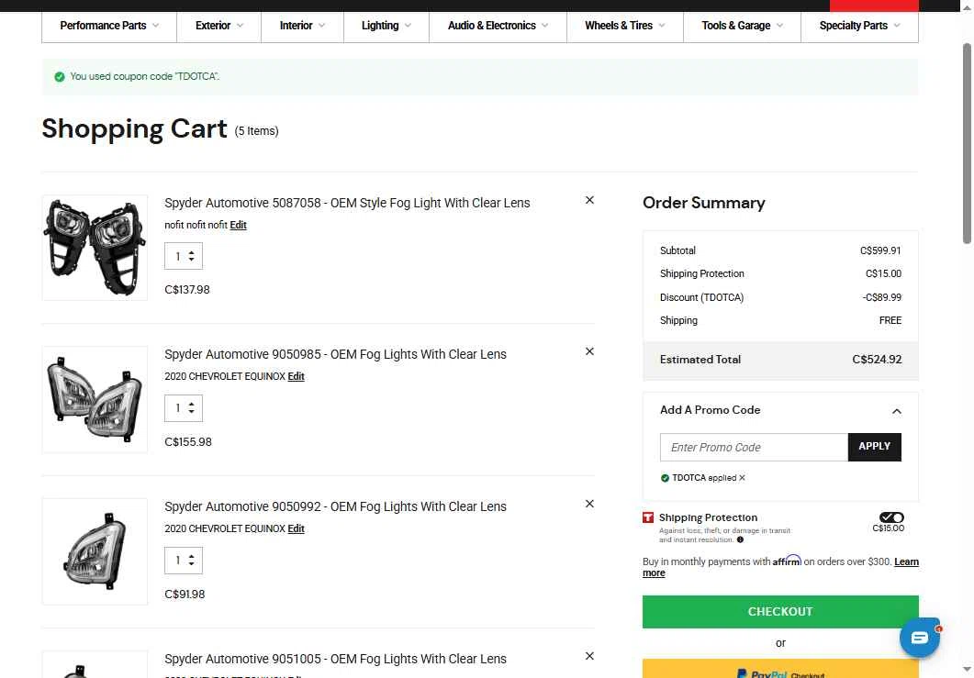Click the Enter Promo Code field

coord(754,447)
